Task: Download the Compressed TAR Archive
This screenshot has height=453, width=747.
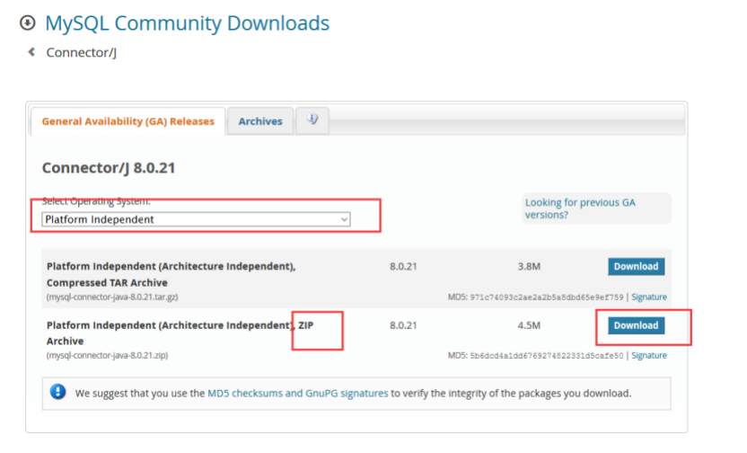Action: 636,267
